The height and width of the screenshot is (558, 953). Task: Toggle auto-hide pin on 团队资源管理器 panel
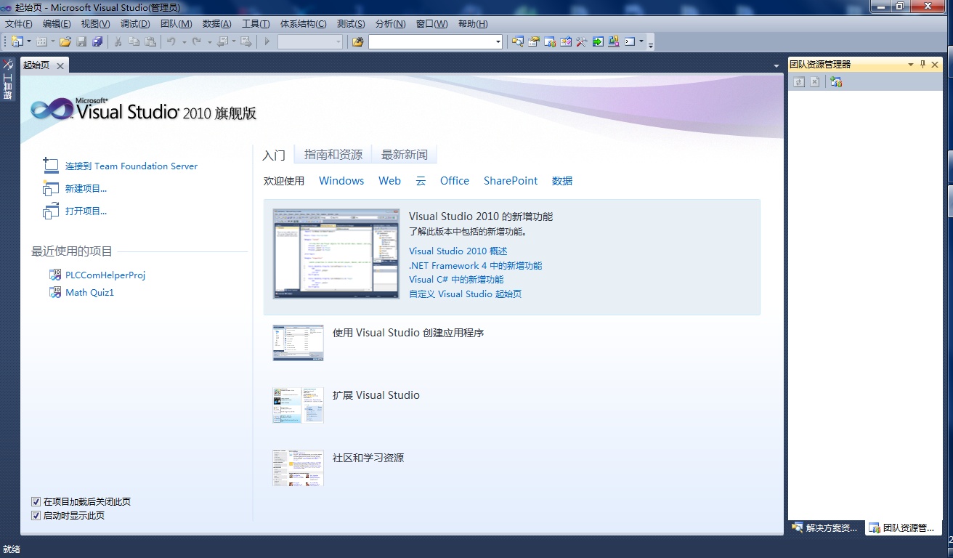click(x=922, y=65)
